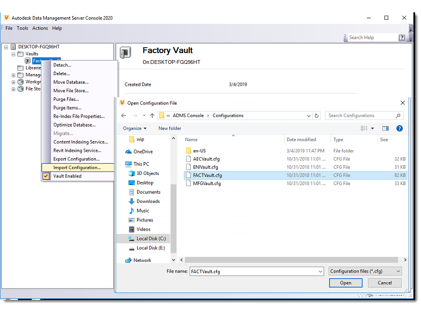Image resolution: width=421 pixels, height=316 pixels.
Task: Select This PC in the navigation pane
Action: click(137, 164)
